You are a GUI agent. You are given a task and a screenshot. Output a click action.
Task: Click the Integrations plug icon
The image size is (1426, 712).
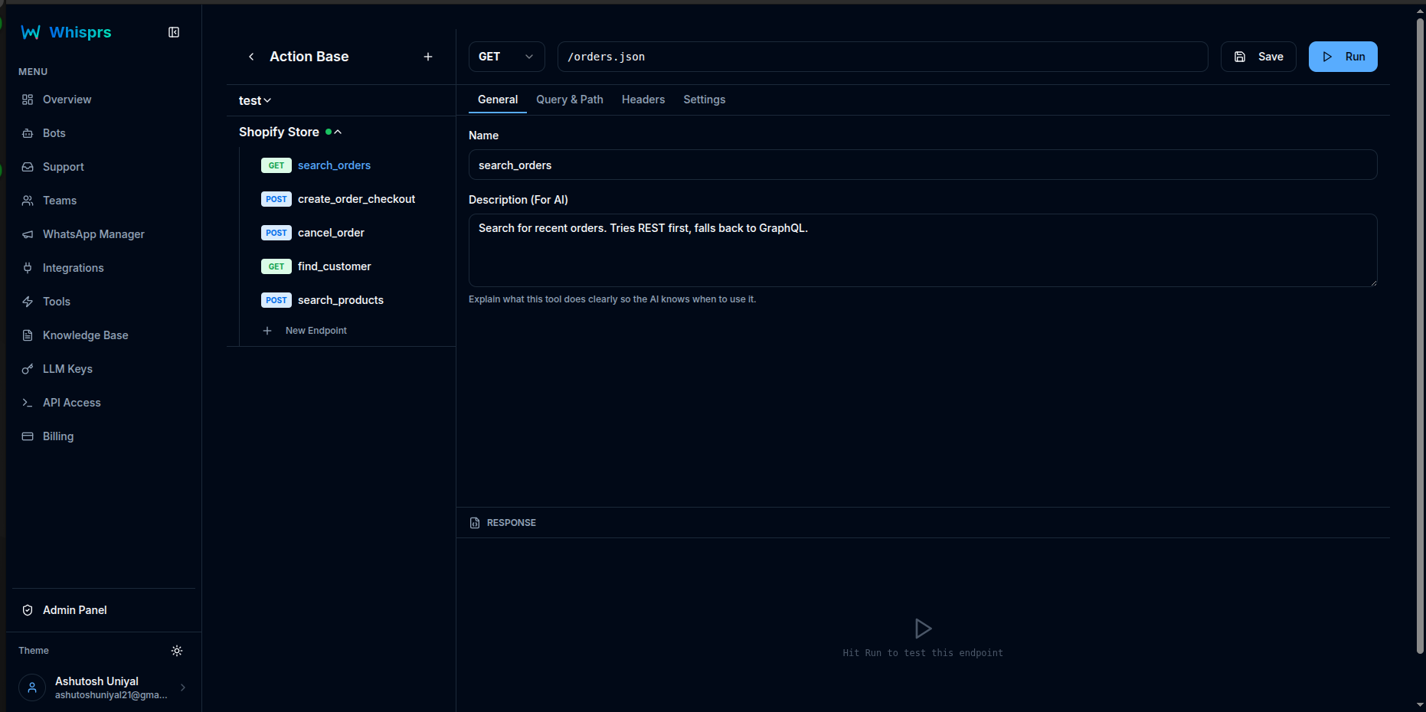[28, 268]
